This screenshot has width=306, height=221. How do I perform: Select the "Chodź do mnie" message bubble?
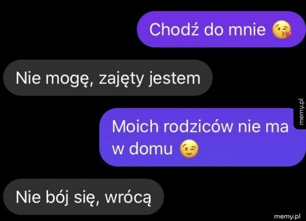point(221,29)
